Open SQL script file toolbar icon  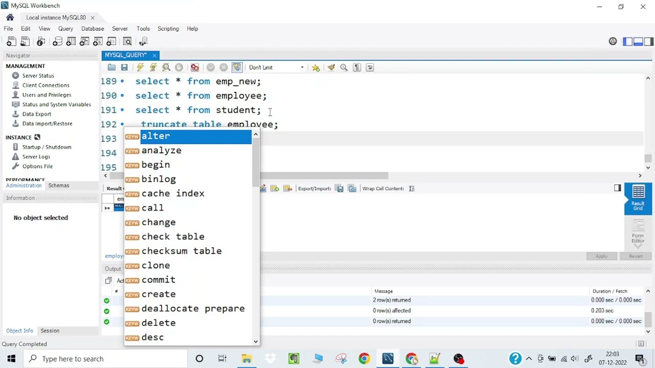(25, 41)
